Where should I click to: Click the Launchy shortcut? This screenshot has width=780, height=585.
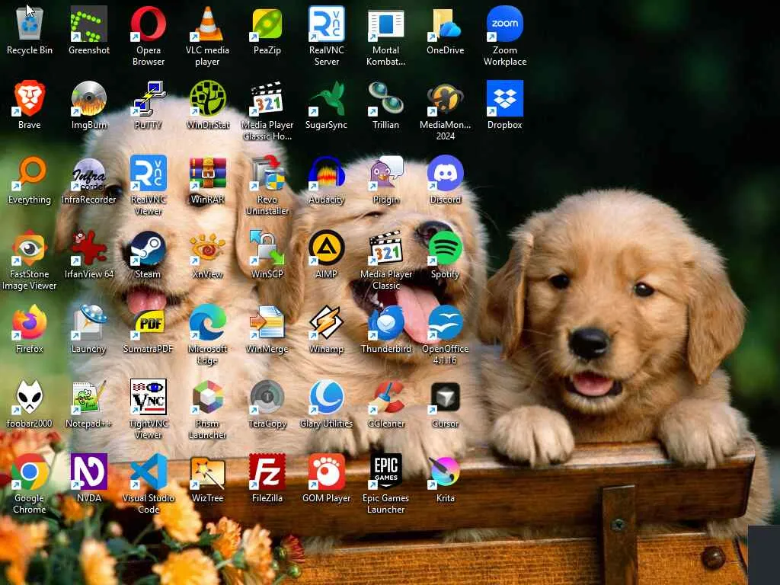pos(88,322)
